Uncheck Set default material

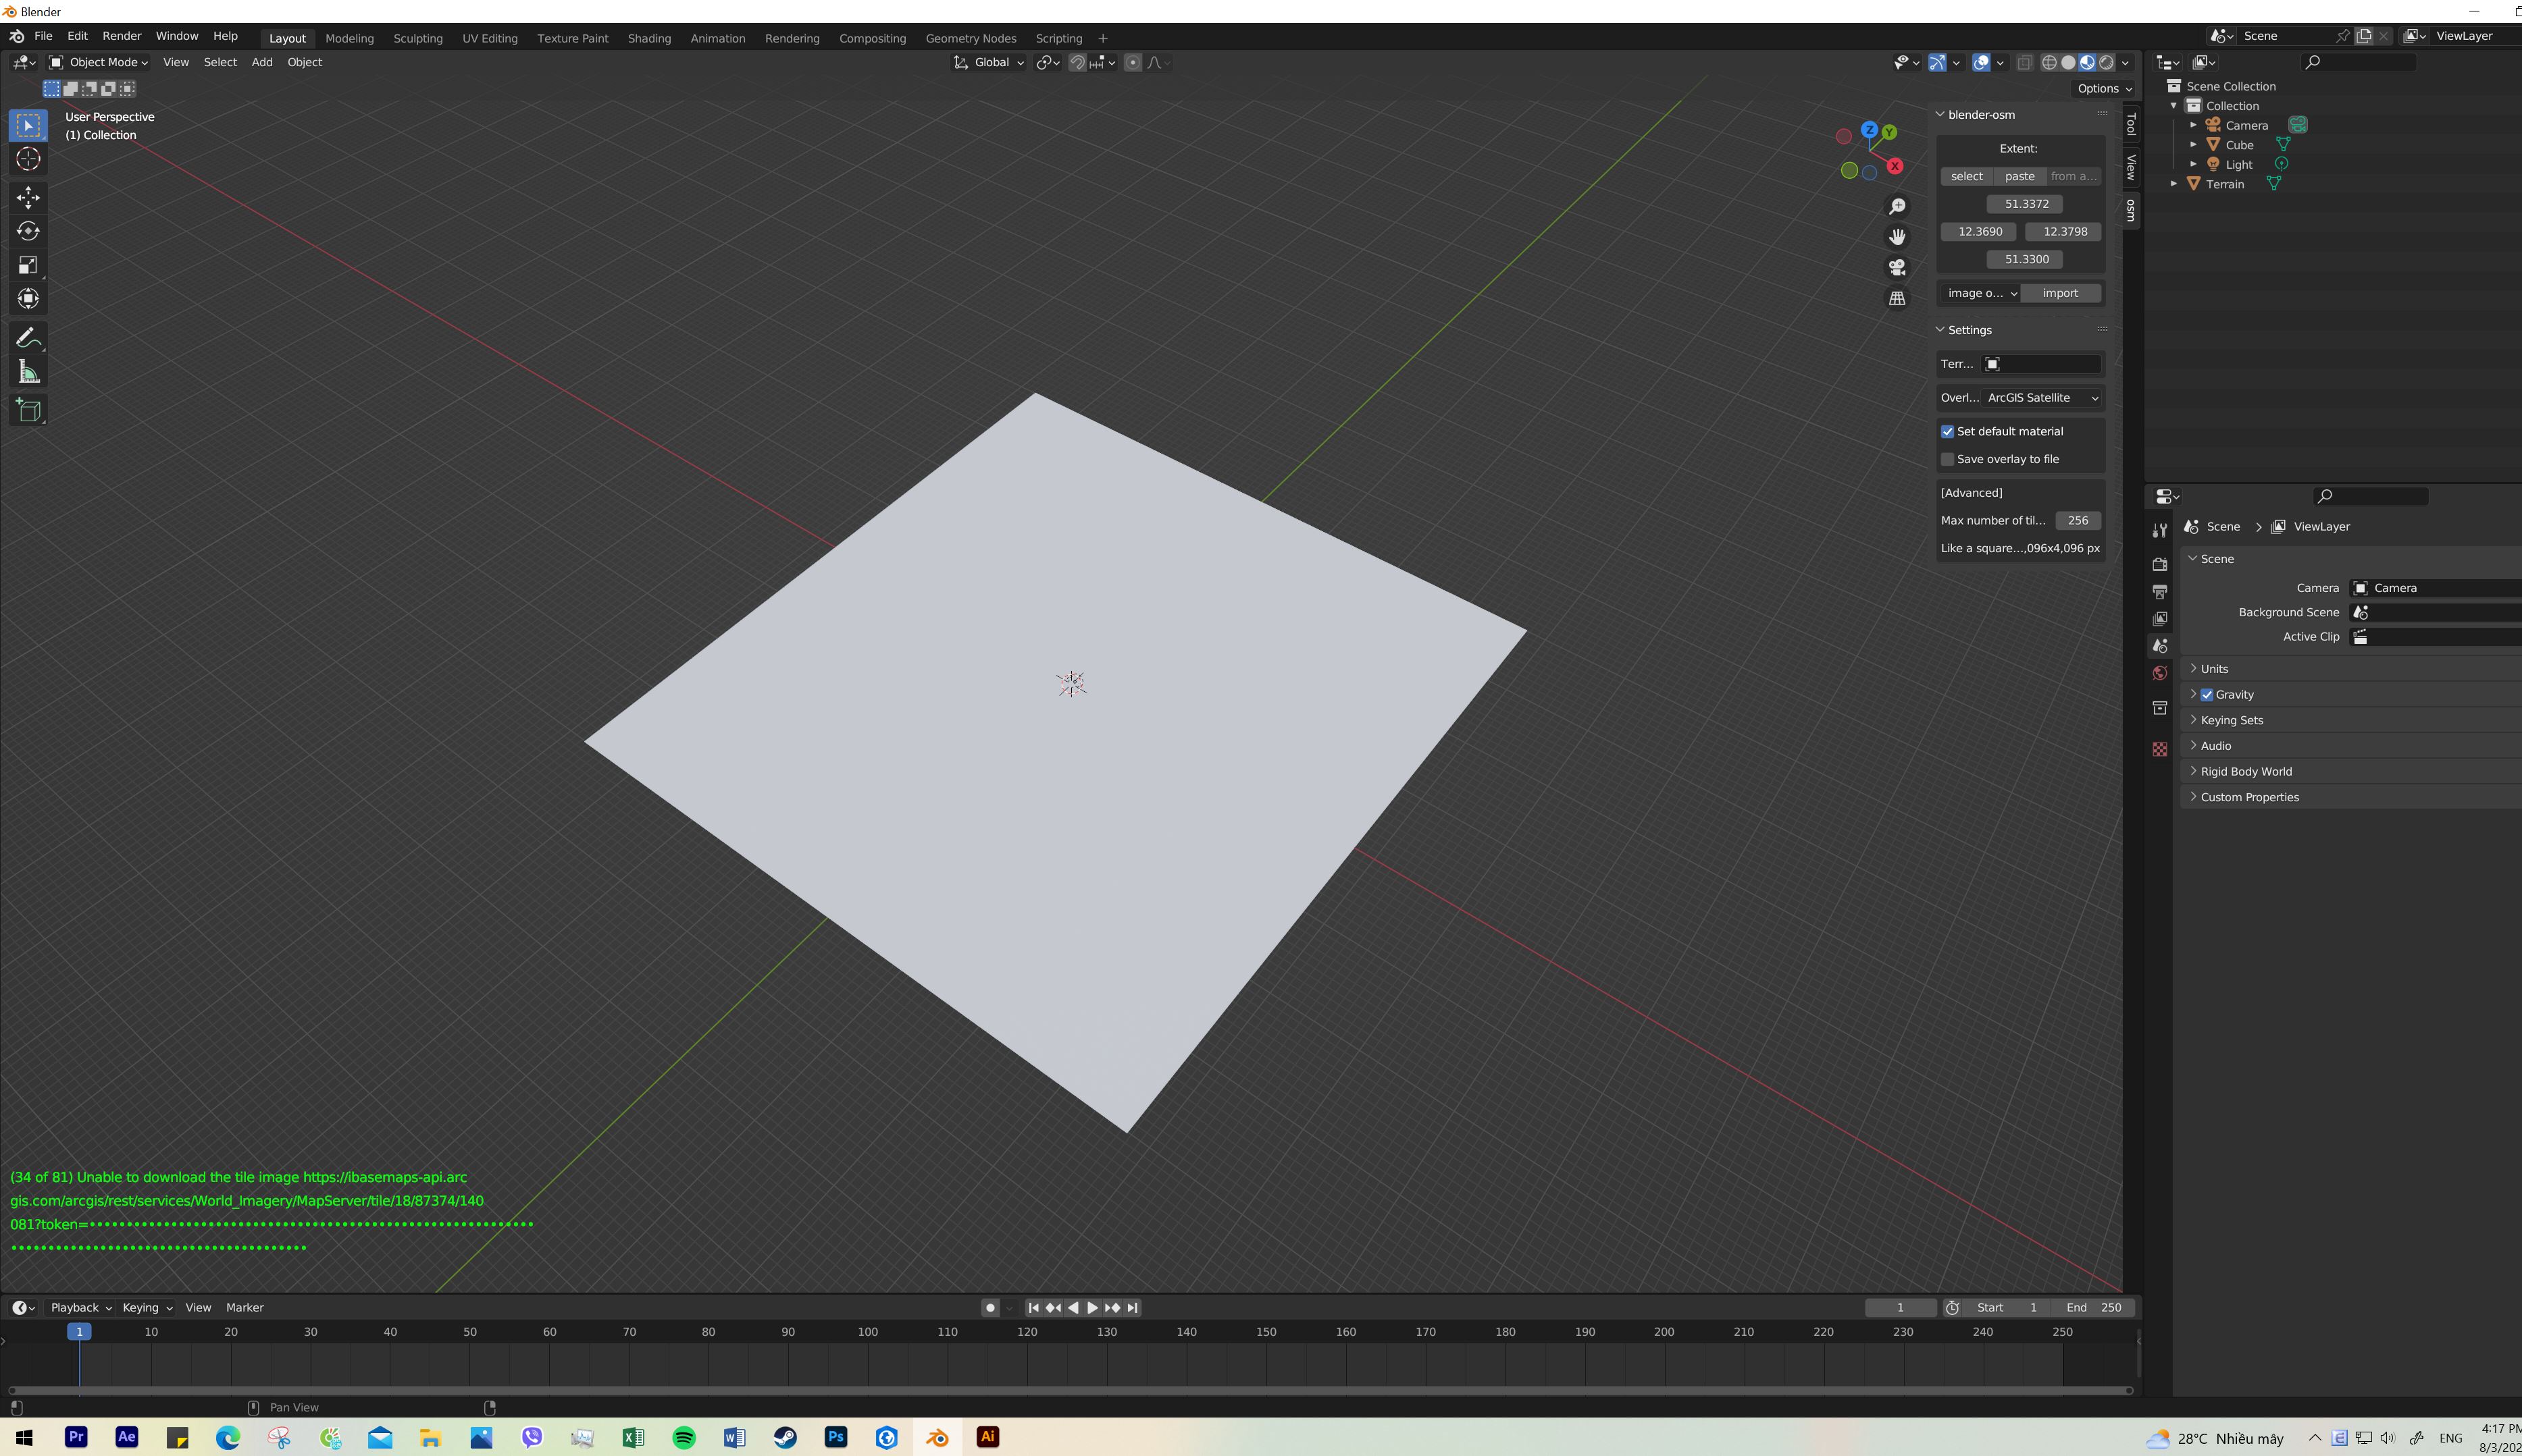(1948, 431)
